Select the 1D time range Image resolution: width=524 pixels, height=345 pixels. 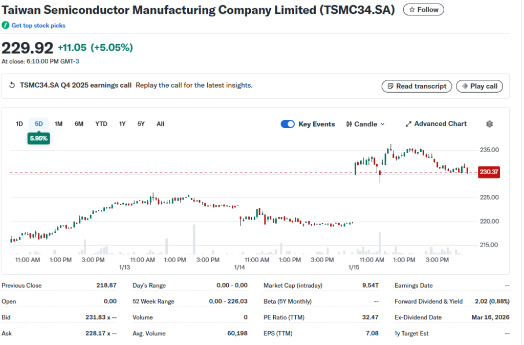point(19,124)
